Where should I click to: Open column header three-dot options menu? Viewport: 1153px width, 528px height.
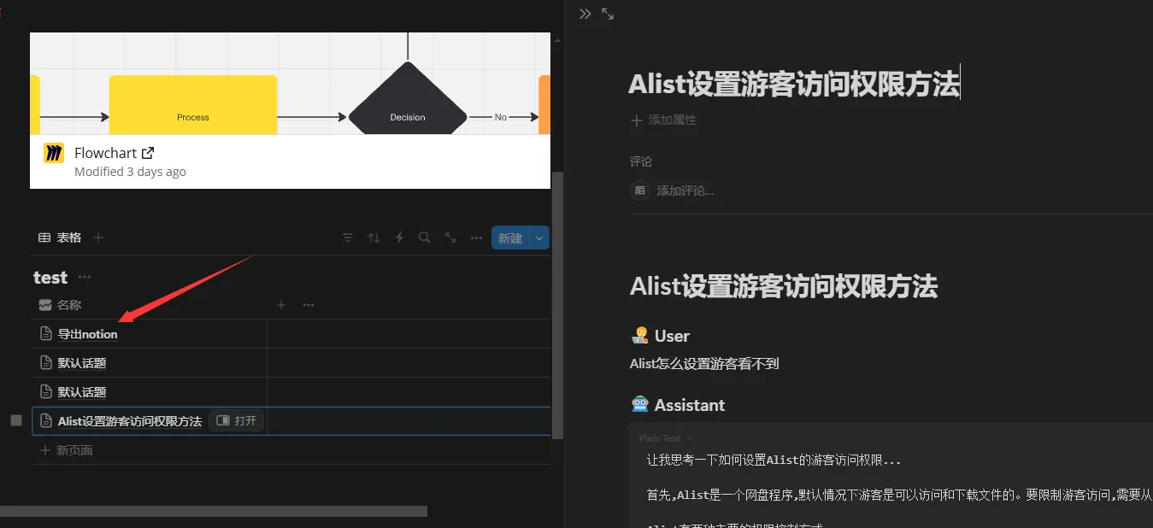pyautogui.click(x=309, y=305)
